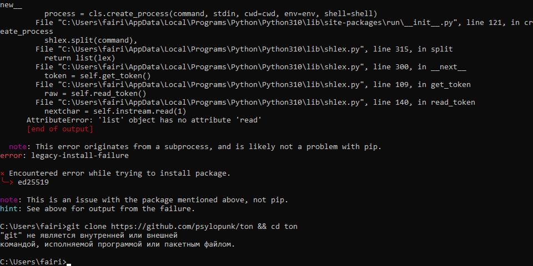The width and height of the screenshot is (533, 266).
Task: Click the AttributeError message line
Action: coord(144,120)
